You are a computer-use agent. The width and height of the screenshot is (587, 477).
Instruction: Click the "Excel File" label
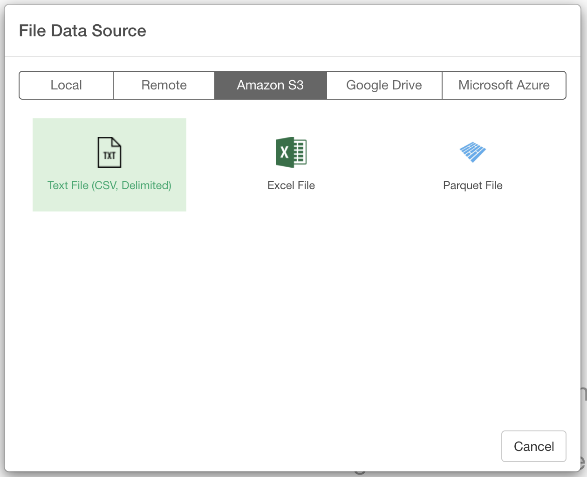click(291, 185)
